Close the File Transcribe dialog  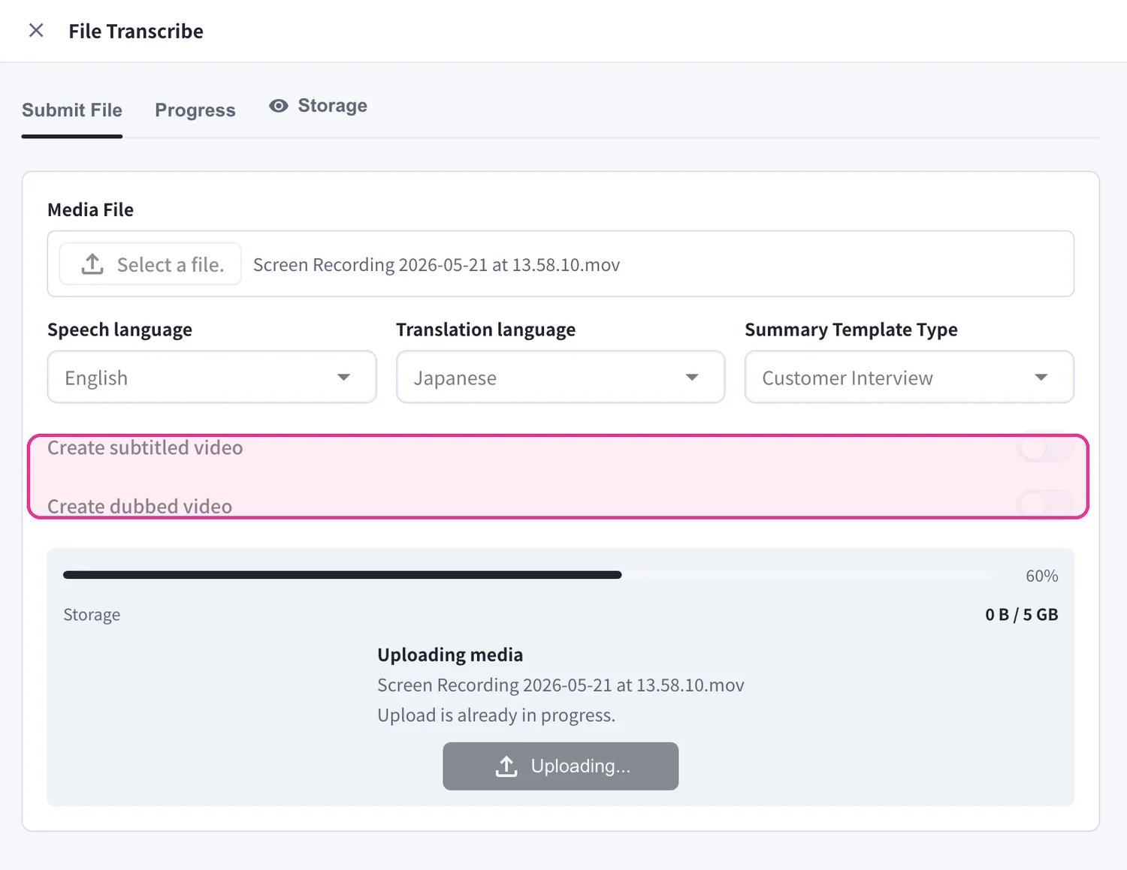[x=36, y=31]
